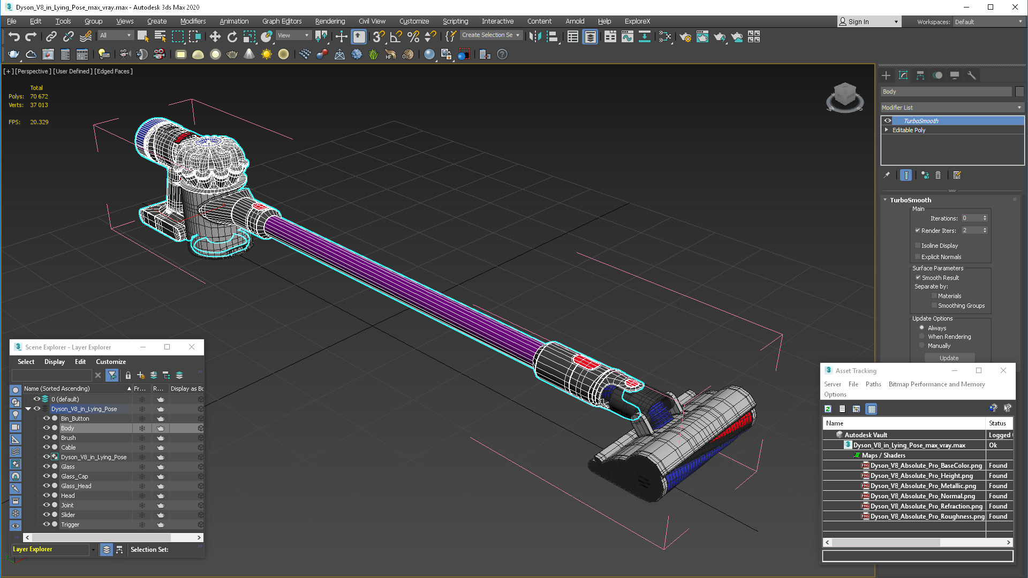This screenshot has height=578, width=1028.
Task: Open the Material Editor icon
Action: pyautogui.click(x=664, y=36)
